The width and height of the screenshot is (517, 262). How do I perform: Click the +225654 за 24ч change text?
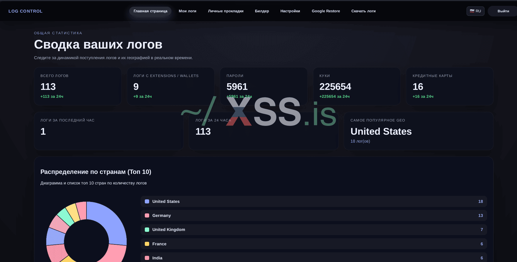[334, 96]
